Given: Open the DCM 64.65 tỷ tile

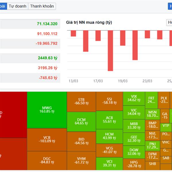Looking at the screenshot, I should point(81,122).
